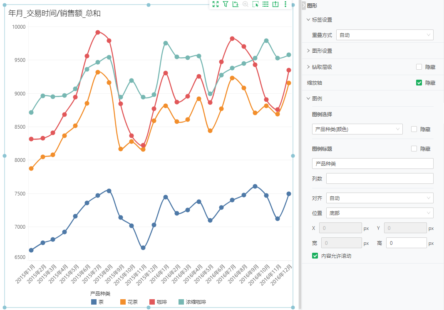Check 隐藏 box for 图例标题
Screen dimensions: 444x310
[x=414, y=149]
